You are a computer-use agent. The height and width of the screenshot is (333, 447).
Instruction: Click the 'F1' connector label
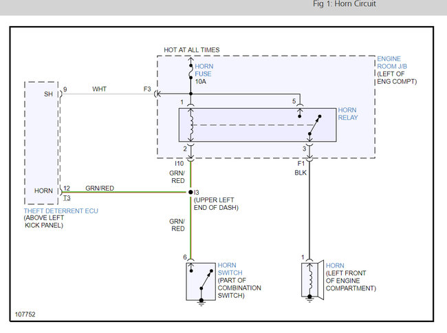301,163
